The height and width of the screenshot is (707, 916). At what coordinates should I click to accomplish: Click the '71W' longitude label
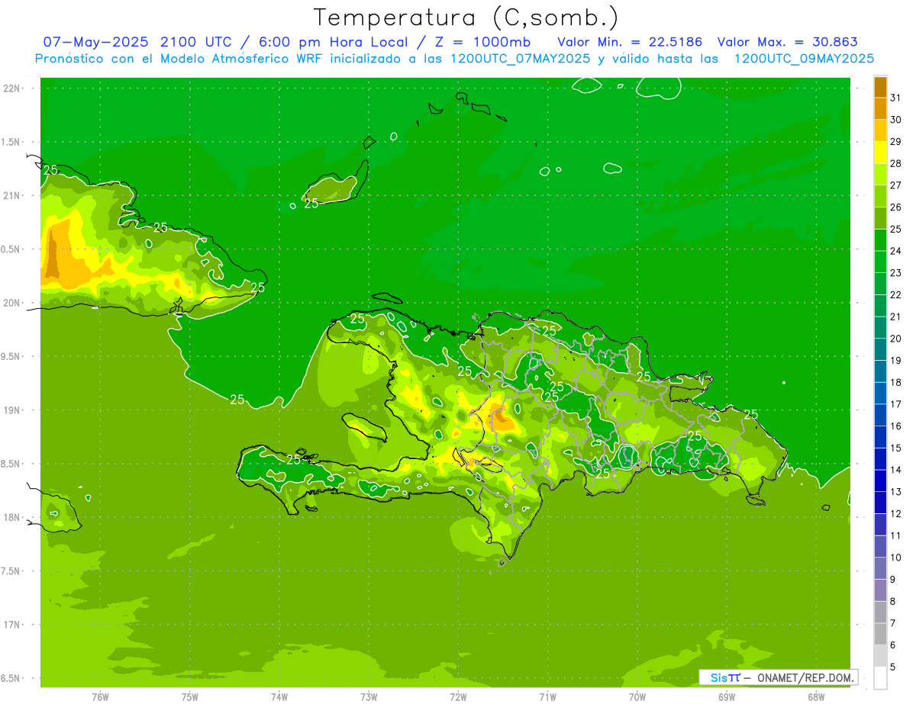tap(547, 697)
